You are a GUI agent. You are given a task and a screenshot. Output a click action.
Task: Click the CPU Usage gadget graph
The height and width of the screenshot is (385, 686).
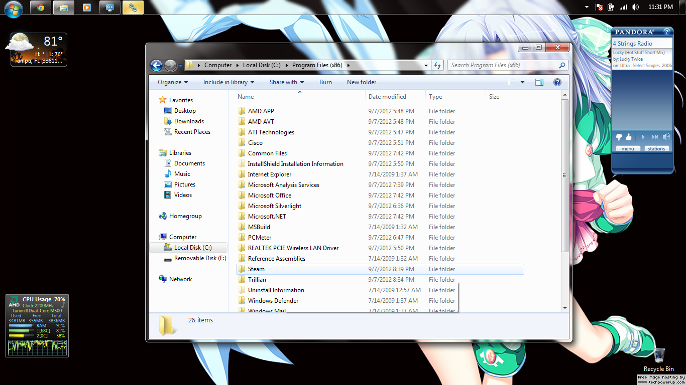point(37,347)
